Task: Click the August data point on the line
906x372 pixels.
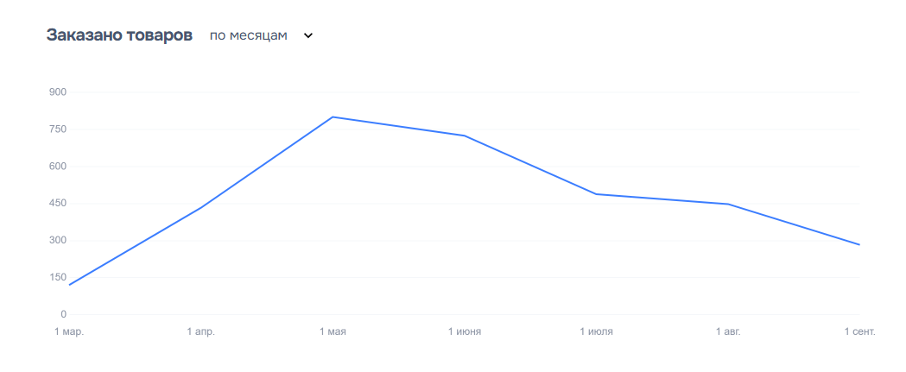Action: click(x=728, y=204)
